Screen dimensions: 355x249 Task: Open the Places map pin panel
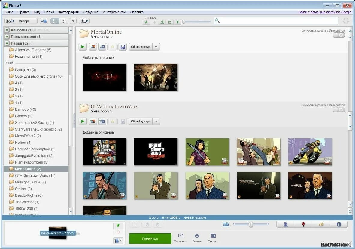tap(303, 224)
